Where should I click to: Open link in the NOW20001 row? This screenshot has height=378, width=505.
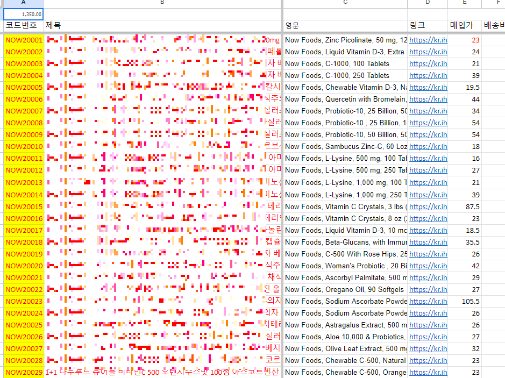pos(428,40)
